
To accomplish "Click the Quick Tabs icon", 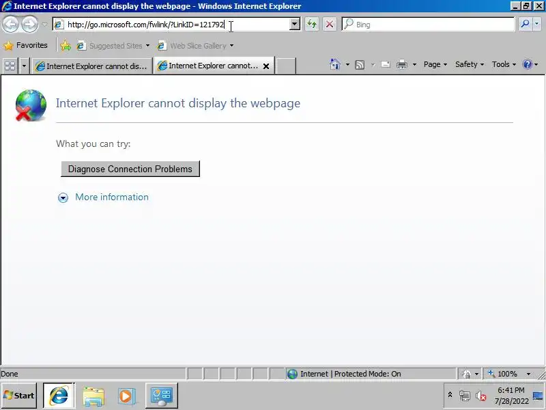I will click(x=10, y=66).
